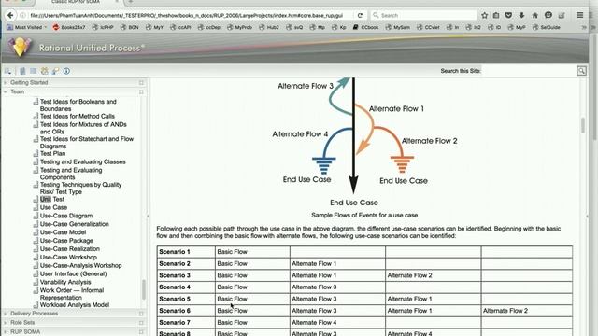Click the browser URL address field
This screenshot has width=598, height=336.
pos(186,15)
